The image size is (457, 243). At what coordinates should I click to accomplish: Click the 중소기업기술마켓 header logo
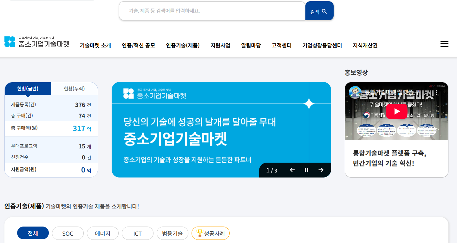coord(37,42)
